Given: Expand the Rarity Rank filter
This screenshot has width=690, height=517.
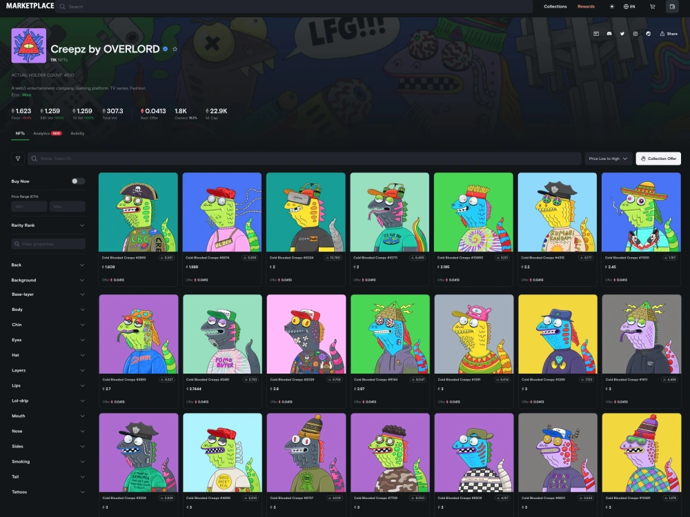Looking at the screenshot, I should (x=48, y=225).
